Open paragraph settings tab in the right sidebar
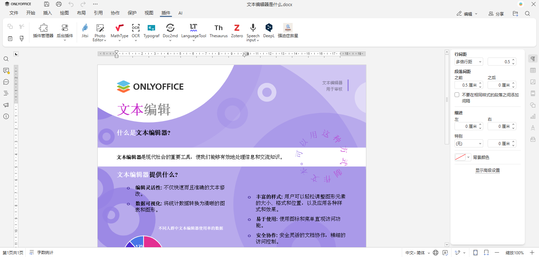Viewport: 539px width, 257px height. click(533, 59)
